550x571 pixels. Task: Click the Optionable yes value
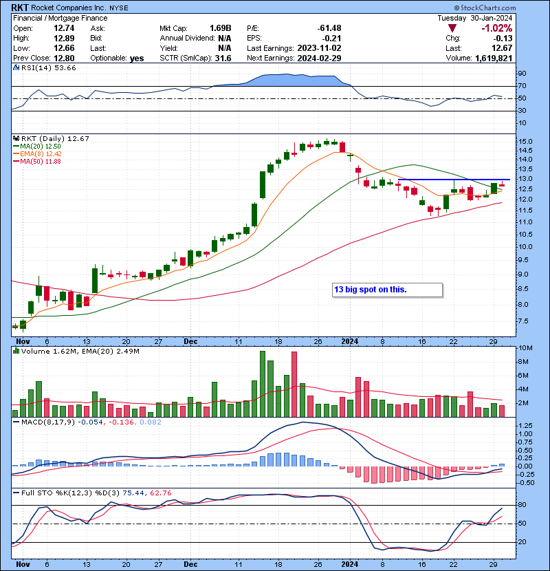coord(137,58)
